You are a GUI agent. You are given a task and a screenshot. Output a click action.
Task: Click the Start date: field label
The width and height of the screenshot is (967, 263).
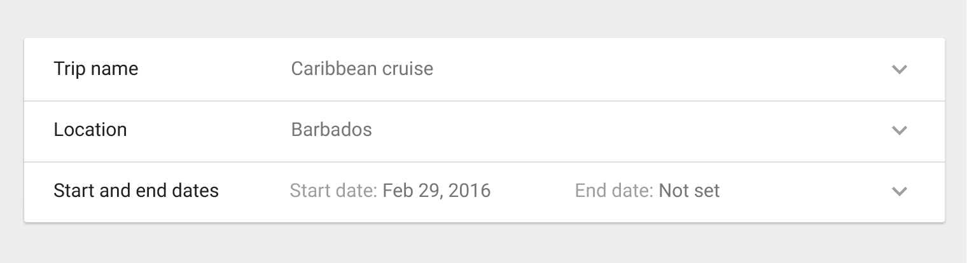click(334, 191)
